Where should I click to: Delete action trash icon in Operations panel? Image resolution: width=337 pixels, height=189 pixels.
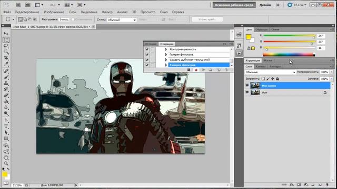coord(226,70)
